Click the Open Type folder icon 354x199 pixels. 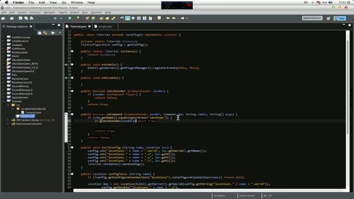pos(101,18)
